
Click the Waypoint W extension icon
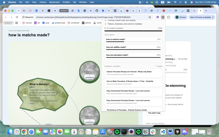(163, 17)
